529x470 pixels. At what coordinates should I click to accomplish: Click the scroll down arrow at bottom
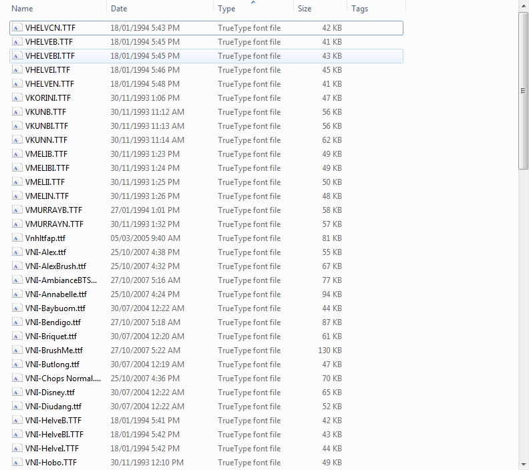pyautogui.click(x=523, y=464)
